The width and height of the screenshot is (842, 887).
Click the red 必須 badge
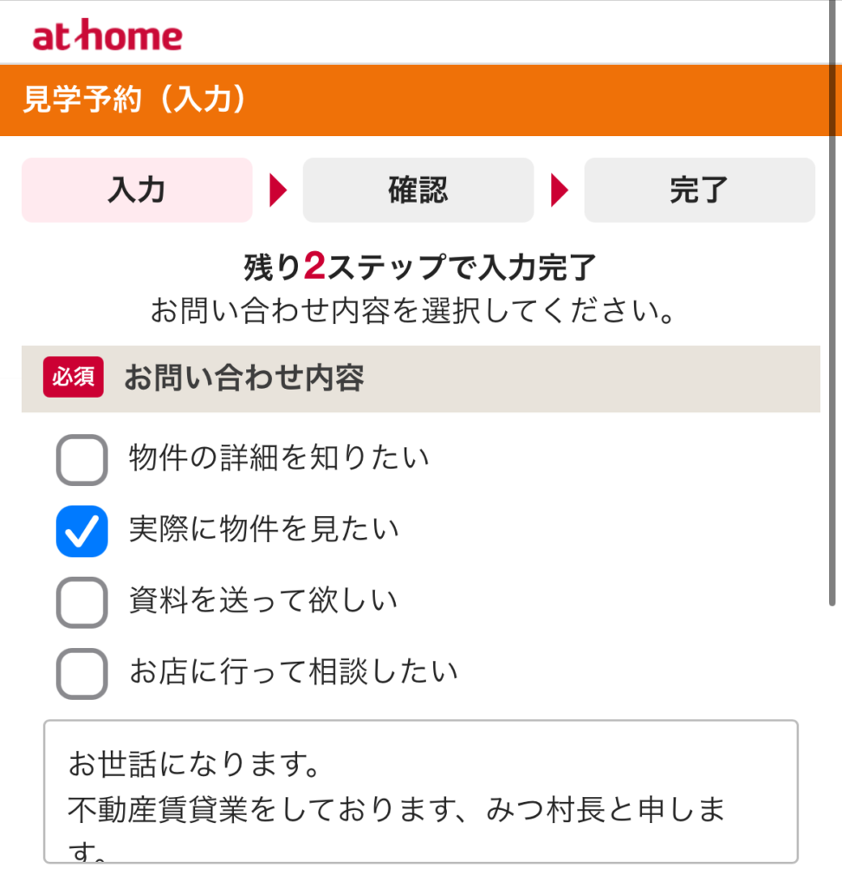[x=74, y=379]
